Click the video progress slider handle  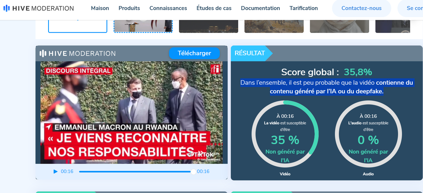(193, 172)
